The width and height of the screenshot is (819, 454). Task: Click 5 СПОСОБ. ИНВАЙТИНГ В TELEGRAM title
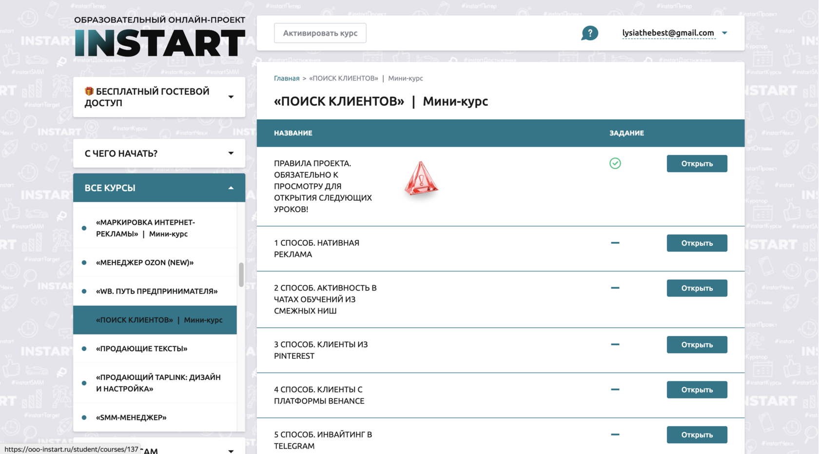click(x=323, y=440)
